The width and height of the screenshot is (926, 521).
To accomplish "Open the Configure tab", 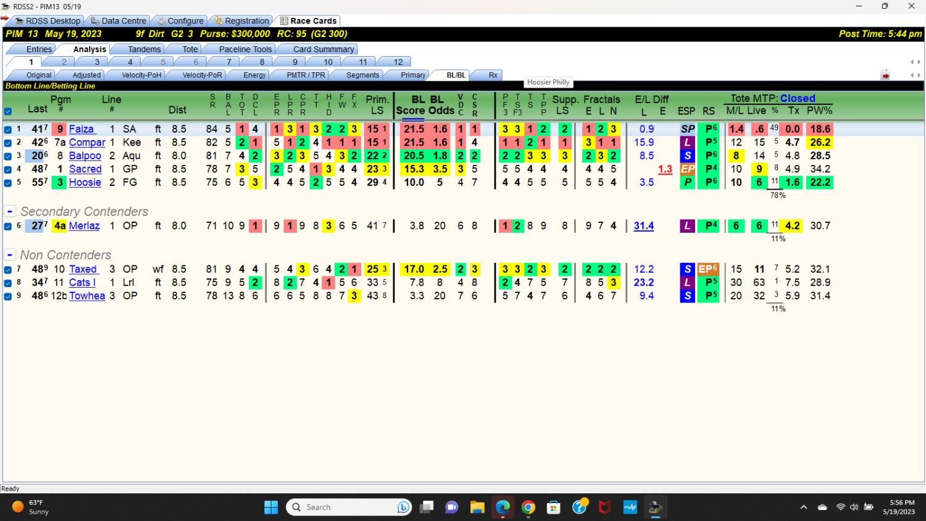I will pyautogui.click(x=180, y=21).
